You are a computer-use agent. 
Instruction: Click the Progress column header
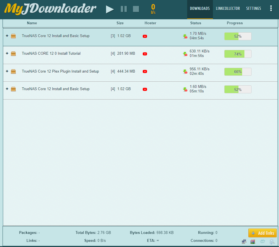235,23
